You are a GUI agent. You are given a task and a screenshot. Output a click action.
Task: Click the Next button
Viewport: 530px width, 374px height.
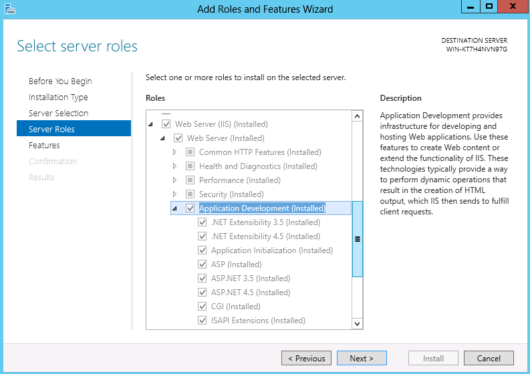click(362, 358)
